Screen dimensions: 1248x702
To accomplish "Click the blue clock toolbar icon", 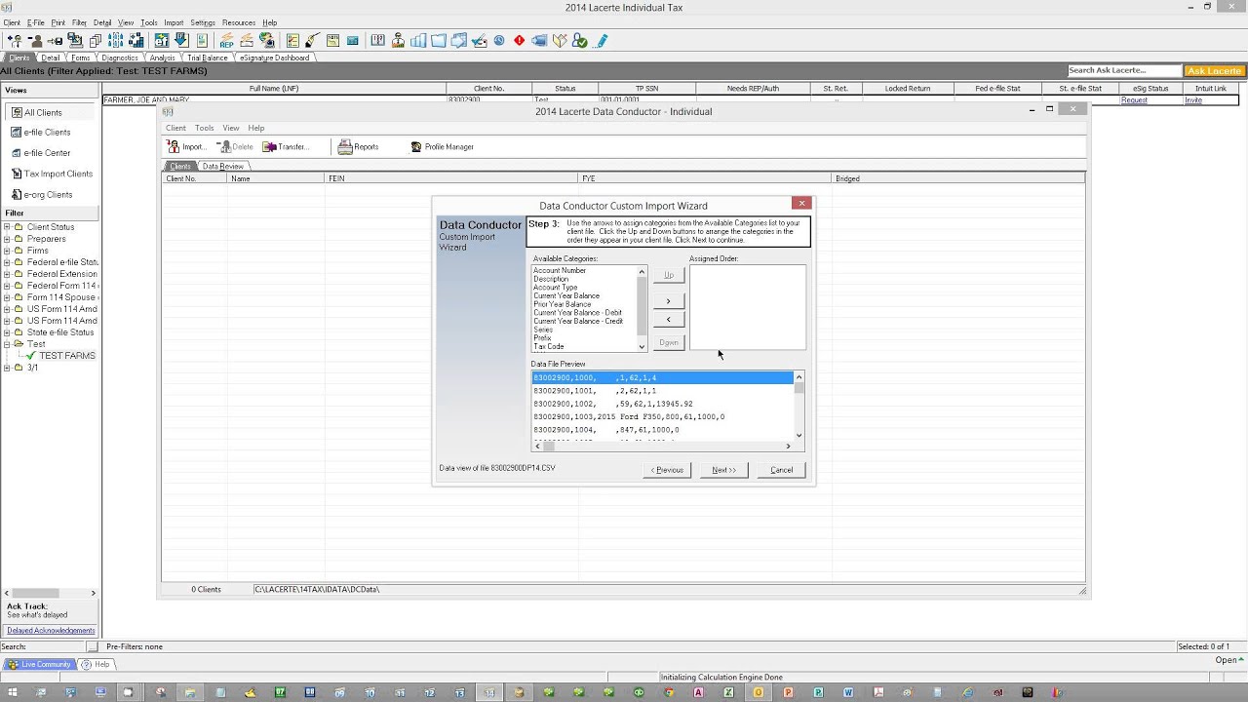I will [499, 41].
